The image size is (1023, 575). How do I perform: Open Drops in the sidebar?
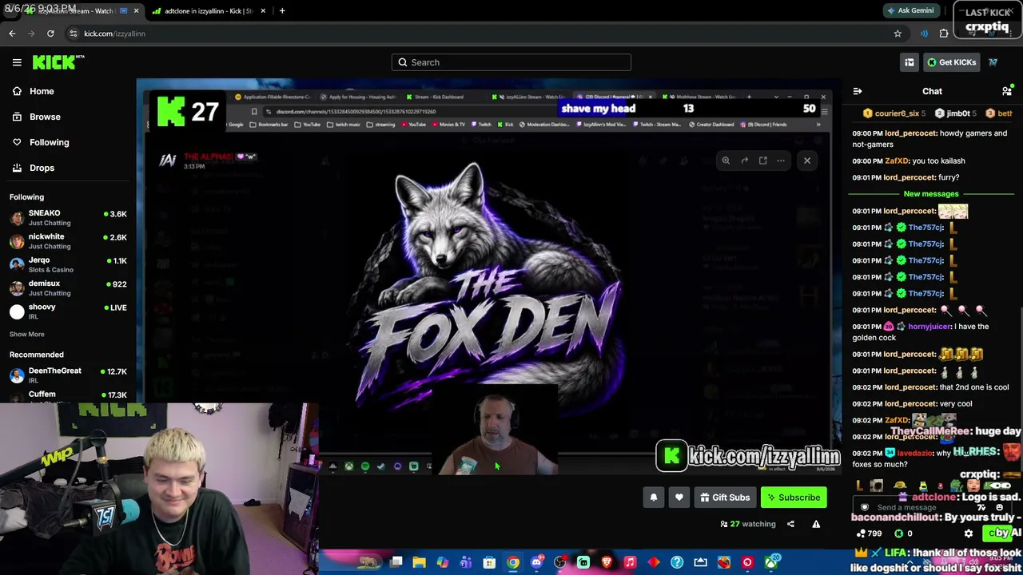pyautogui.click(x=42, y=168)
